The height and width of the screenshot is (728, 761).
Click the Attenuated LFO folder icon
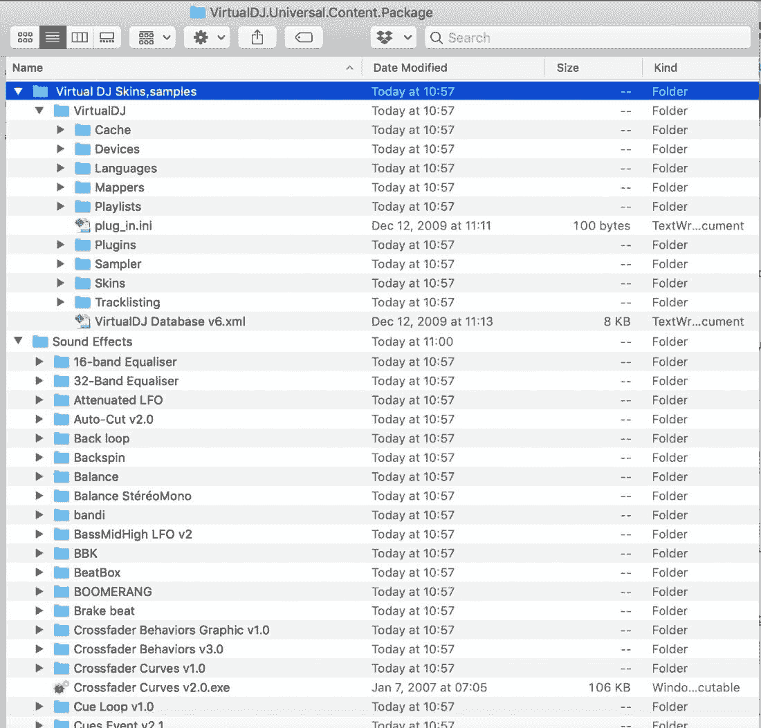tap(61, 400)
